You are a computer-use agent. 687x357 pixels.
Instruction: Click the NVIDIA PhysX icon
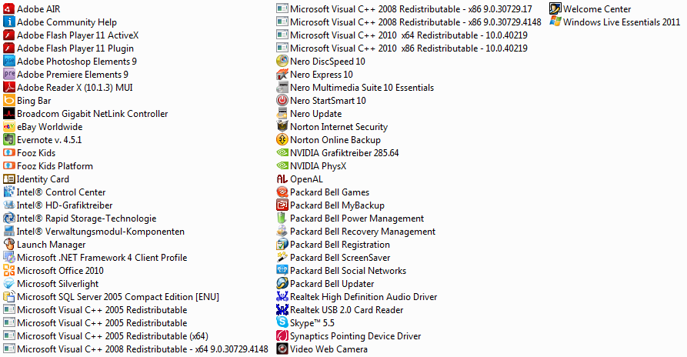pos(282,166)
